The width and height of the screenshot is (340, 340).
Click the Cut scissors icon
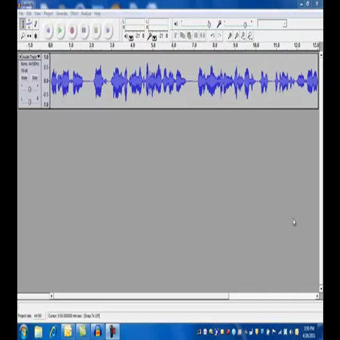pyautogui.click(x=175, y=35)
